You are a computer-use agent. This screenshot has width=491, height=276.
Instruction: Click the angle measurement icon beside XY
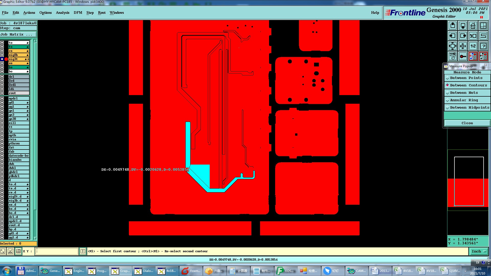click(x=10, y=251)
